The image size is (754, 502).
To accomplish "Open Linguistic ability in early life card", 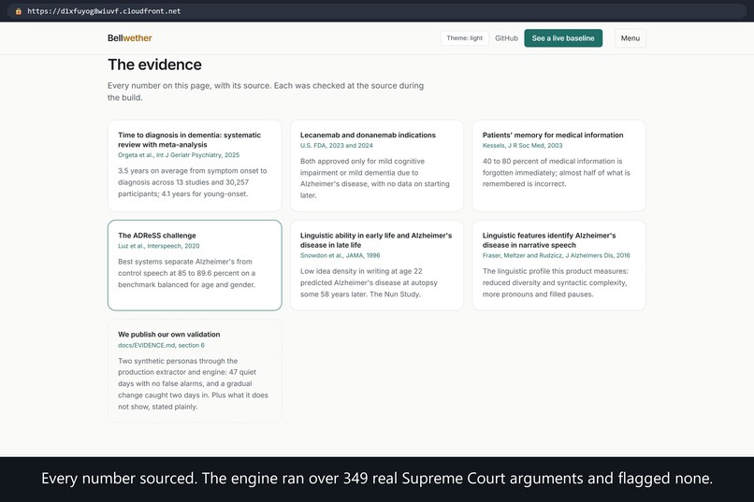I will pos(376,265).
